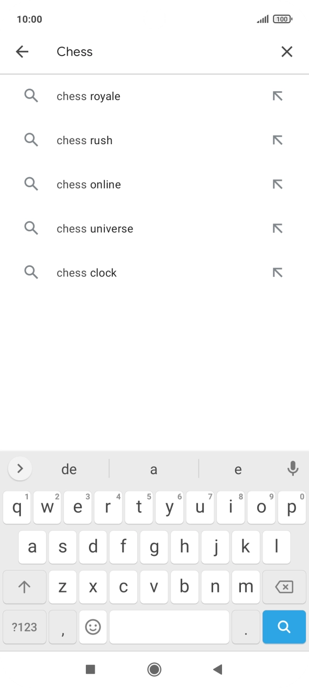Choose the suggestion word de
The width and height of the screenshot is (309, 688).
tap(69, 468)
